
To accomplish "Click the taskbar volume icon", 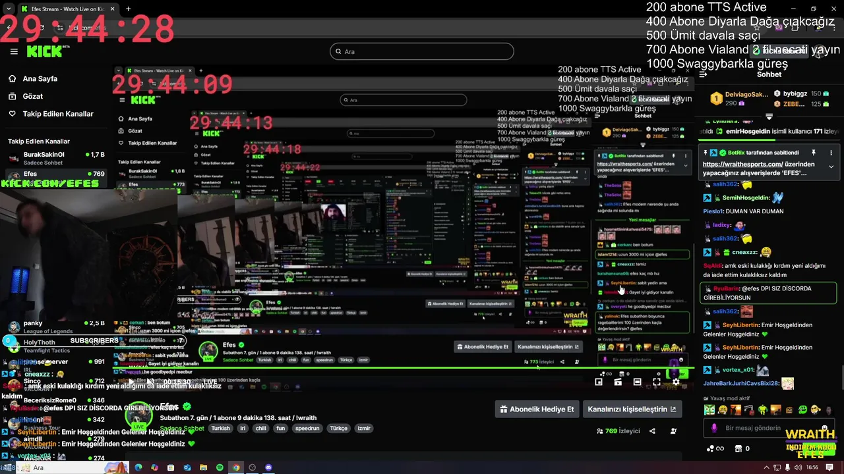I will 799,467.
